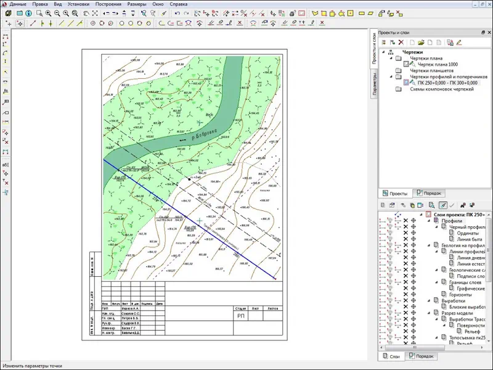Open the Построения menu

(108, 4)
